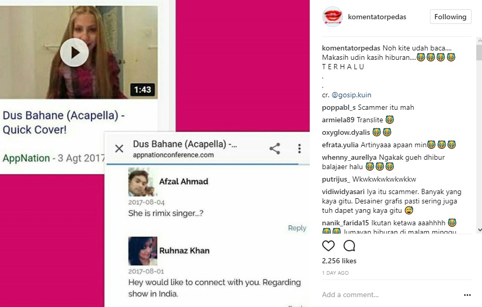Open Ruhnaz Khan's avatar thumbnail

click(143, 251)
